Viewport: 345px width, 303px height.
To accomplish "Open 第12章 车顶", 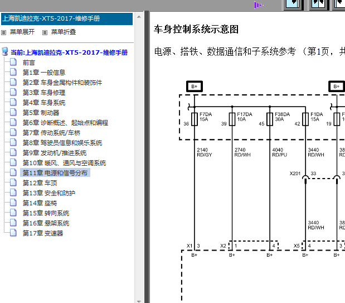I will click(x=40, y=183).
